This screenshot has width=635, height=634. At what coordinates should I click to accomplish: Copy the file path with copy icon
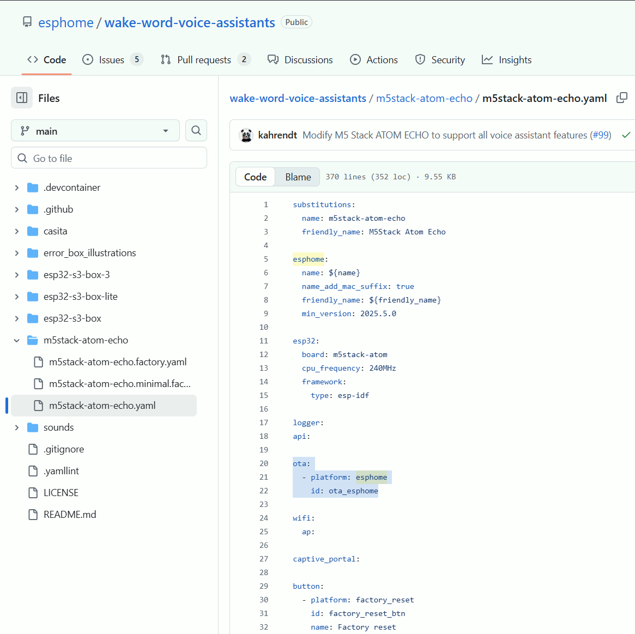pyautogui.click(x=622, y=98)
